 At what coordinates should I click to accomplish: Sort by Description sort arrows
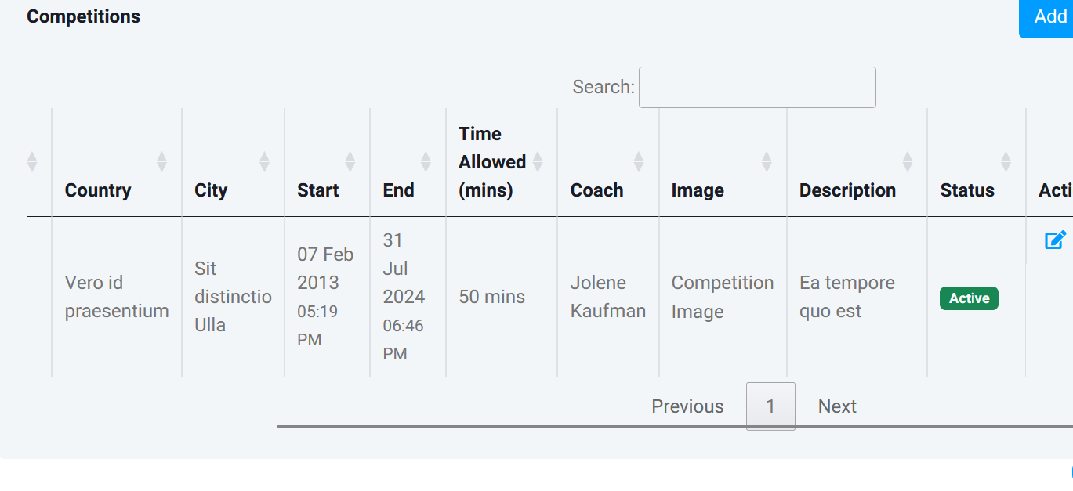(x=908, y=162)
